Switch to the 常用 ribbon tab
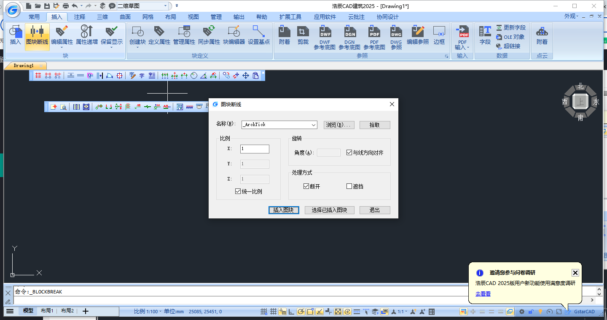The image size is (607, 320). 34,17
